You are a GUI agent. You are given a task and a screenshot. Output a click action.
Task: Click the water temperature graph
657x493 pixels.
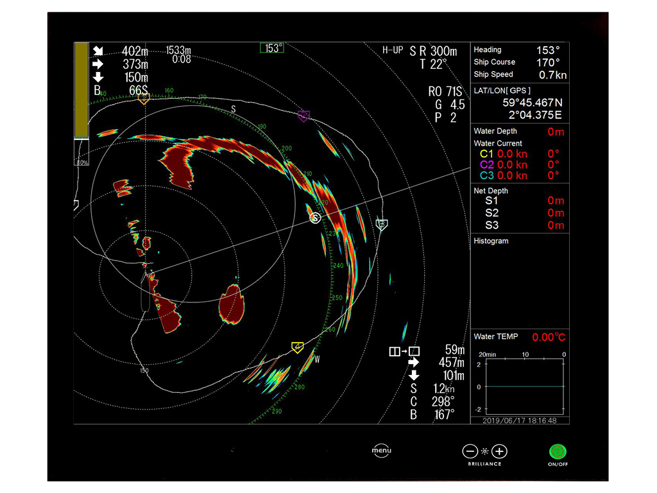525,386
